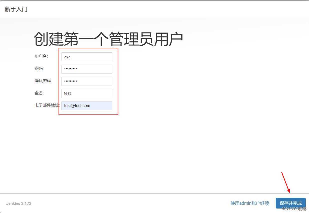The width and height of the screenshot is (309, 213).
Task: Click the 全名 label
Action: (x=39, y=93)
